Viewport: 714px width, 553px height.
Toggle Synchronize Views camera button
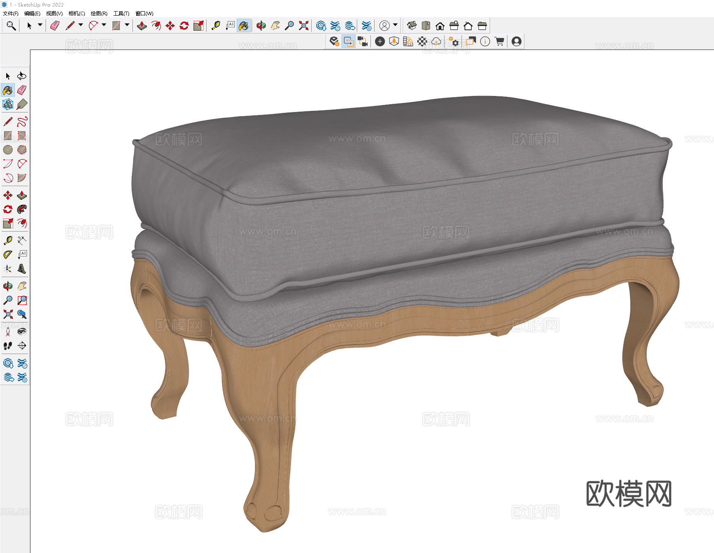point(363,41)
